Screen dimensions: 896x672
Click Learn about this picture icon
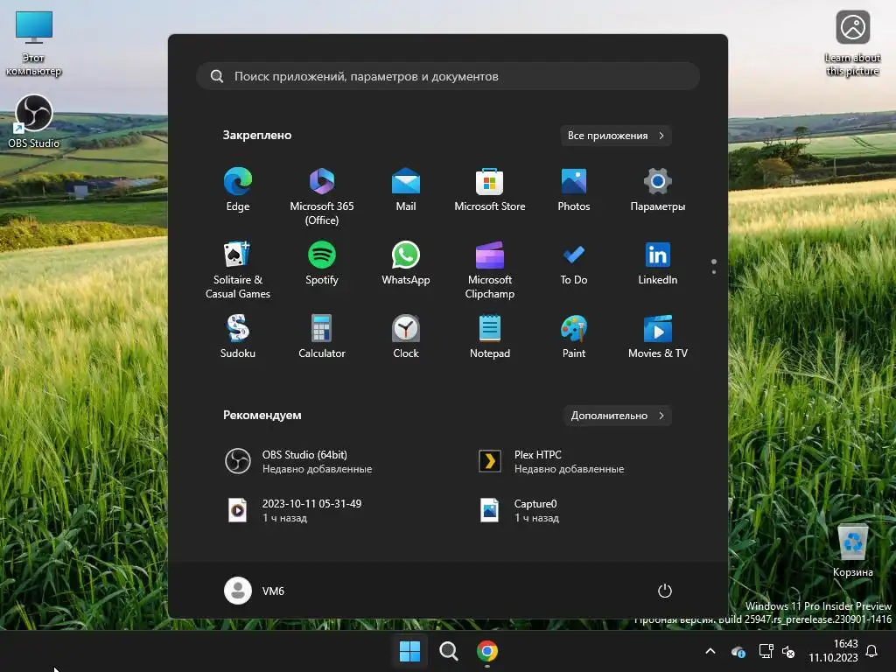point(852,44)
